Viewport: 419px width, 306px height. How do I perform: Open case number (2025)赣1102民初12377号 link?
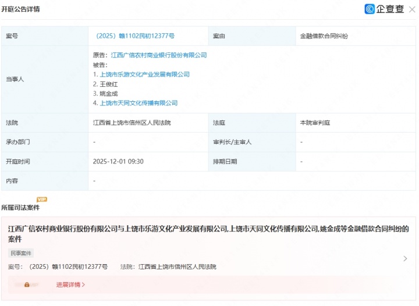(135, 36)
